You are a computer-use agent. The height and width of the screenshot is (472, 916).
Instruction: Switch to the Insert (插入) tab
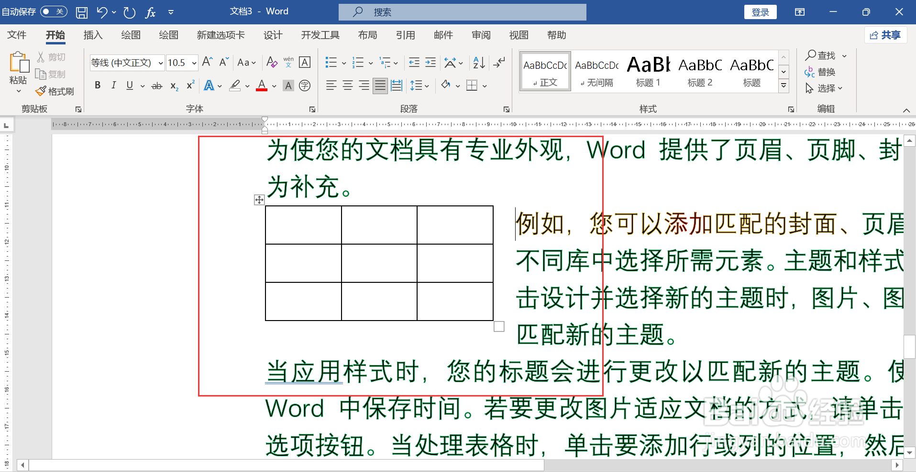(93, 35)
